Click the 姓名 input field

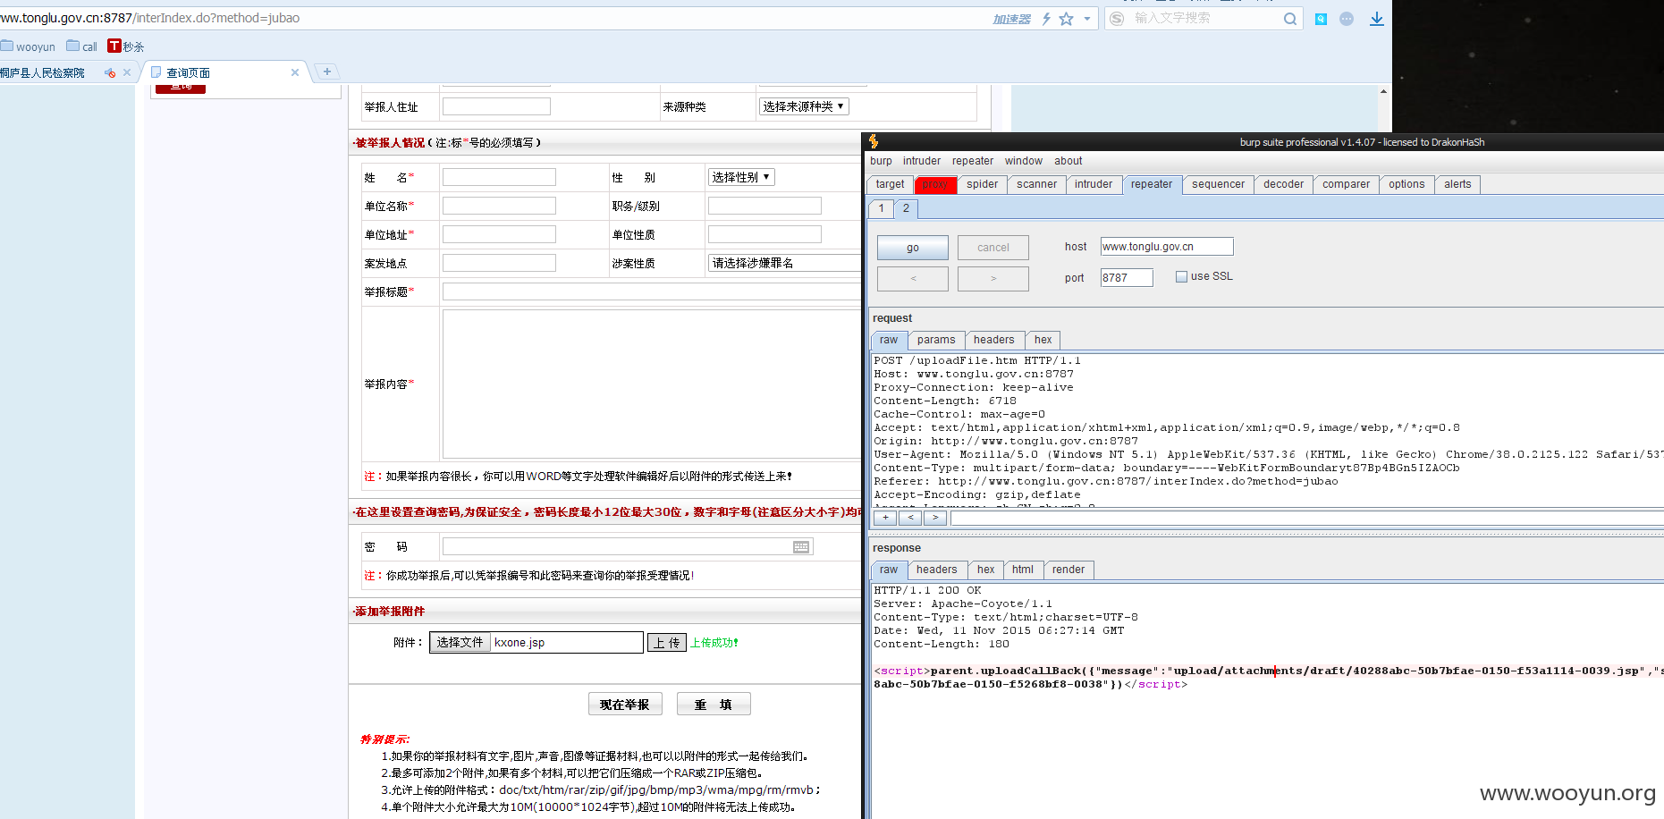coord(499,177)
